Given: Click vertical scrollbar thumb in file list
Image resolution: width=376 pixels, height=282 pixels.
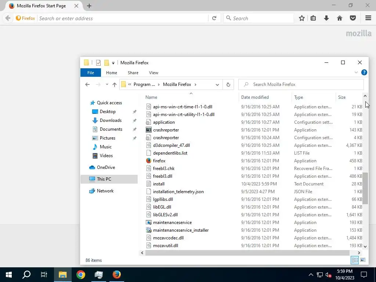Looking at the screenshot, I should tap(365, 188).
